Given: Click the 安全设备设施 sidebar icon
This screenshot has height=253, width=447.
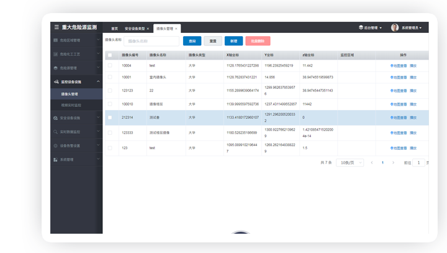Looking at the screenshot, I should (56, 118).
